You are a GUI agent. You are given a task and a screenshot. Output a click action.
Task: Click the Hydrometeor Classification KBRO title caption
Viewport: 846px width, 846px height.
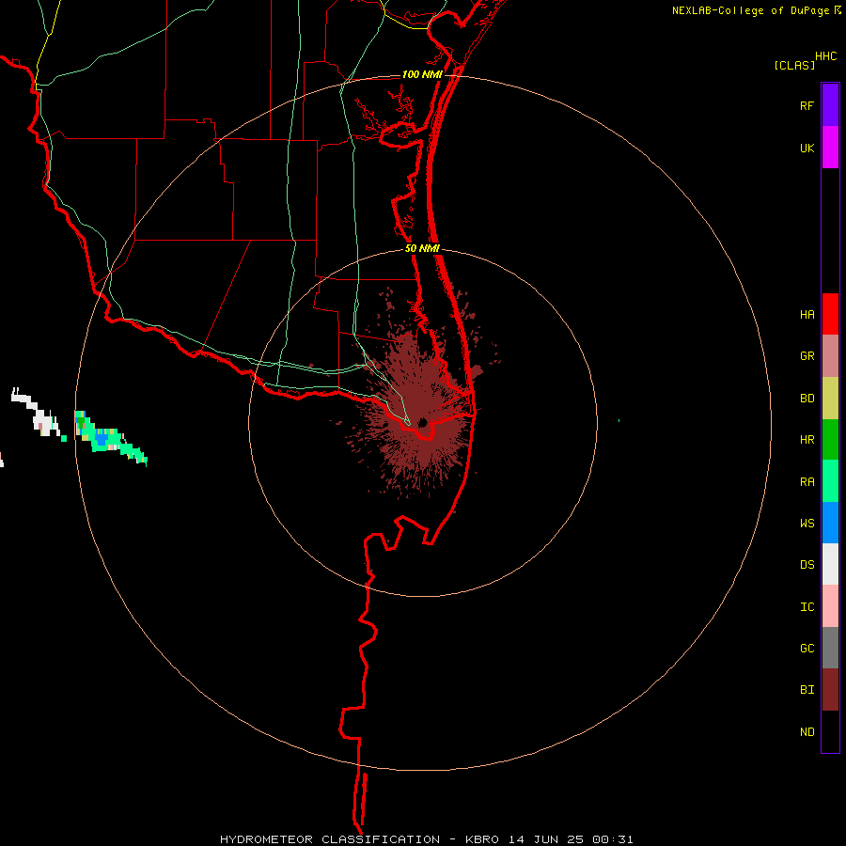click(426, 839)
